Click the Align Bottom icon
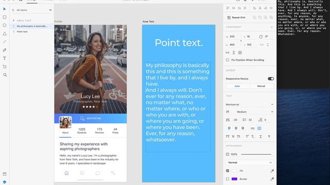This screenshot has height=185, width=330. [x=239, y=8]
